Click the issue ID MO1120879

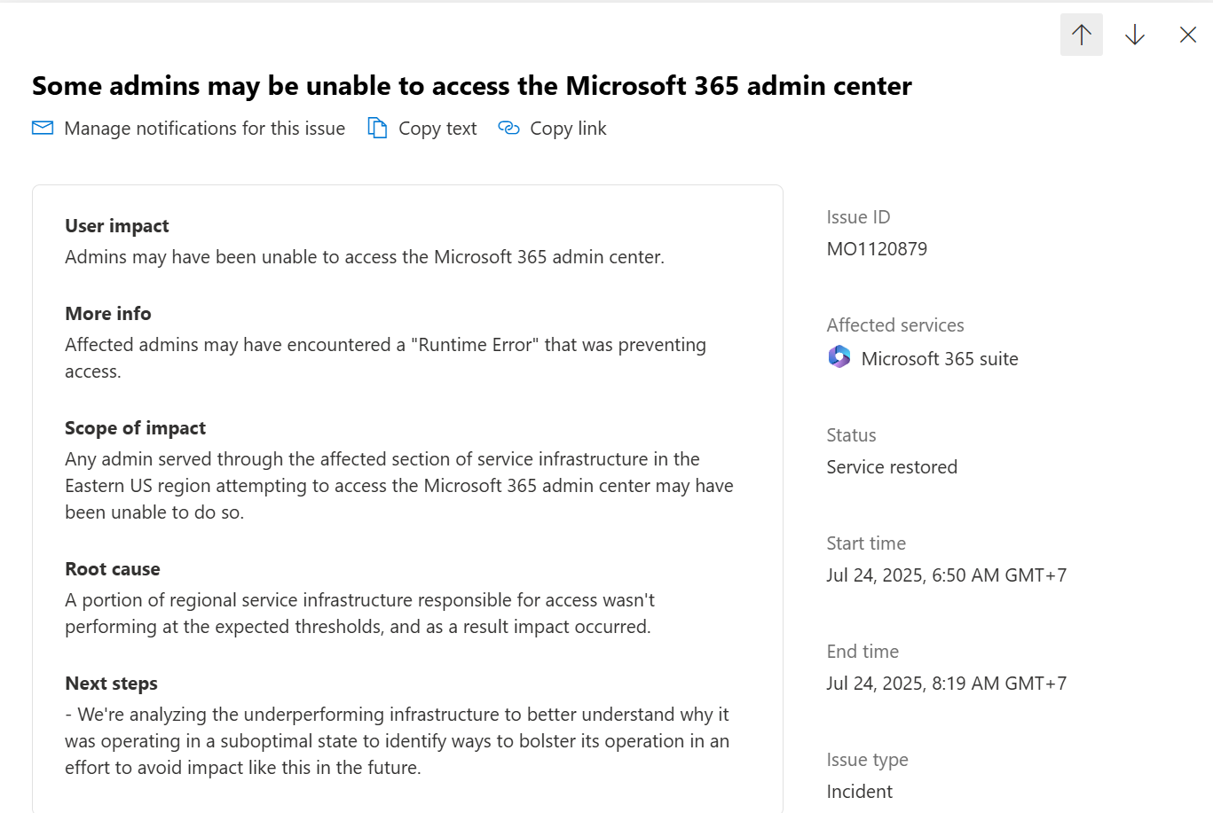click(877, 249)
